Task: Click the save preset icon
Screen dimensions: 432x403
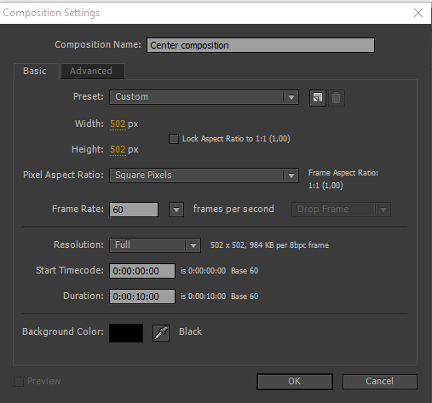Action: [x=317, y=98]
